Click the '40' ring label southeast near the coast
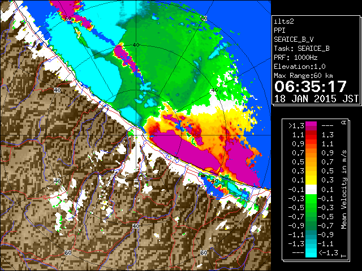 (x=215, y=181)
